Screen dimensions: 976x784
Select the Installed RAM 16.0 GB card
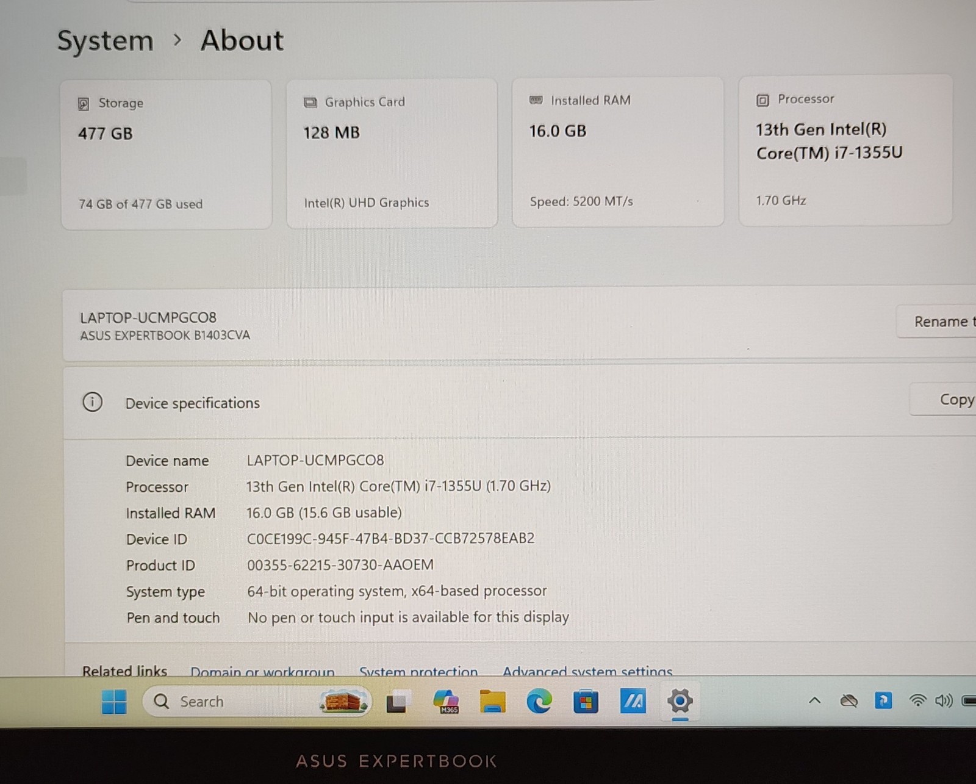point(618,152)
